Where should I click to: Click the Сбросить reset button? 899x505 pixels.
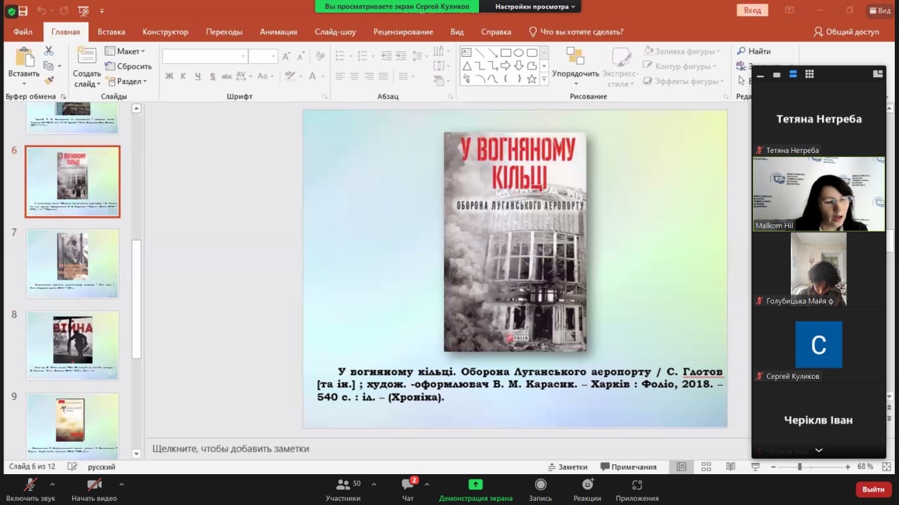pyautogui.click(x=128, y=66)
